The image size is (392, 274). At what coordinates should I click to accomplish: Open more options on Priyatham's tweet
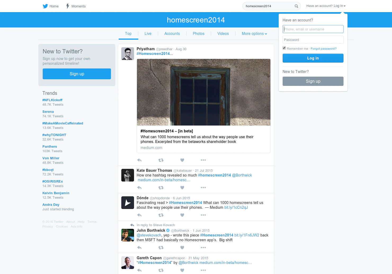[203, 160]
